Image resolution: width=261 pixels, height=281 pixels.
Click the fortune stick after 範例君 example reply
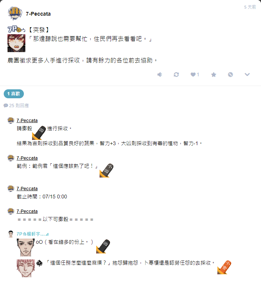click(x=106, y=170)
